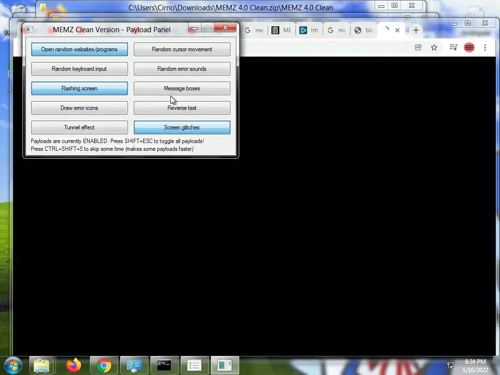
Task: Enable the Tunnel effect payload
Action: [80, 127]
